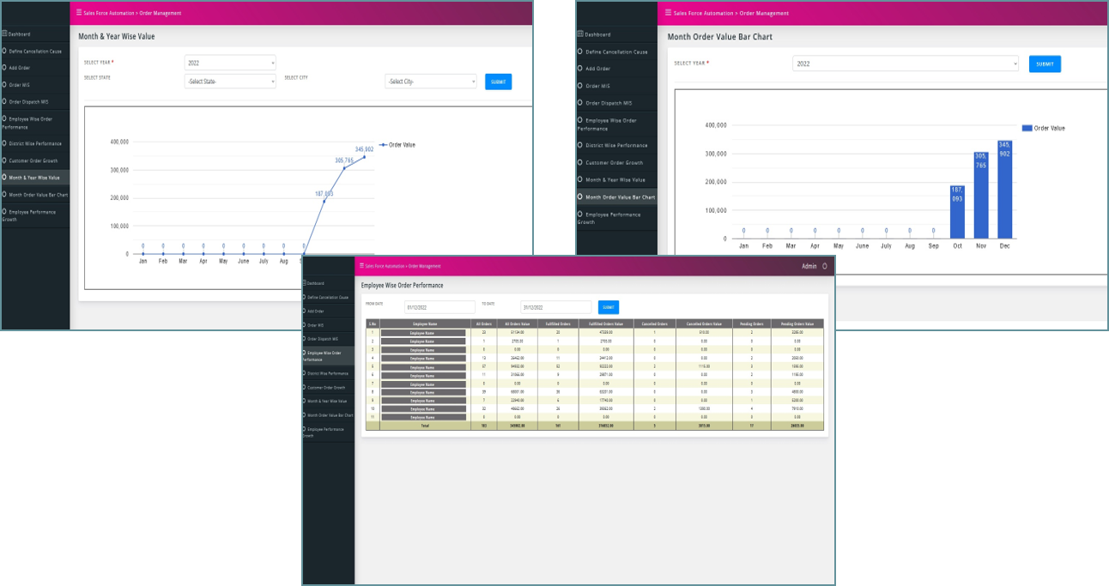Open District Wise Performance in top-left window sidebar

[35, 143]
